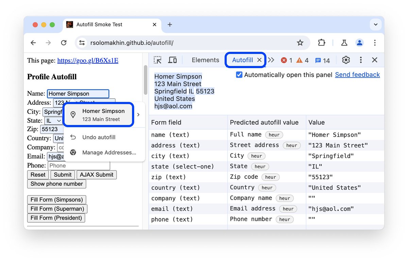Switch to the Elements tab

tap(205, 60)
